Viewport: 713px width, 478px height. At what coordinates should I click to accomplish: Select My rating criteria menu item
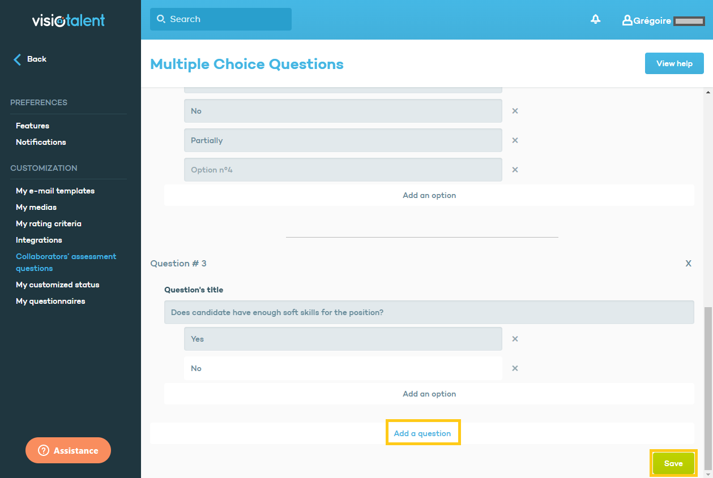click(x=48, y=223)
